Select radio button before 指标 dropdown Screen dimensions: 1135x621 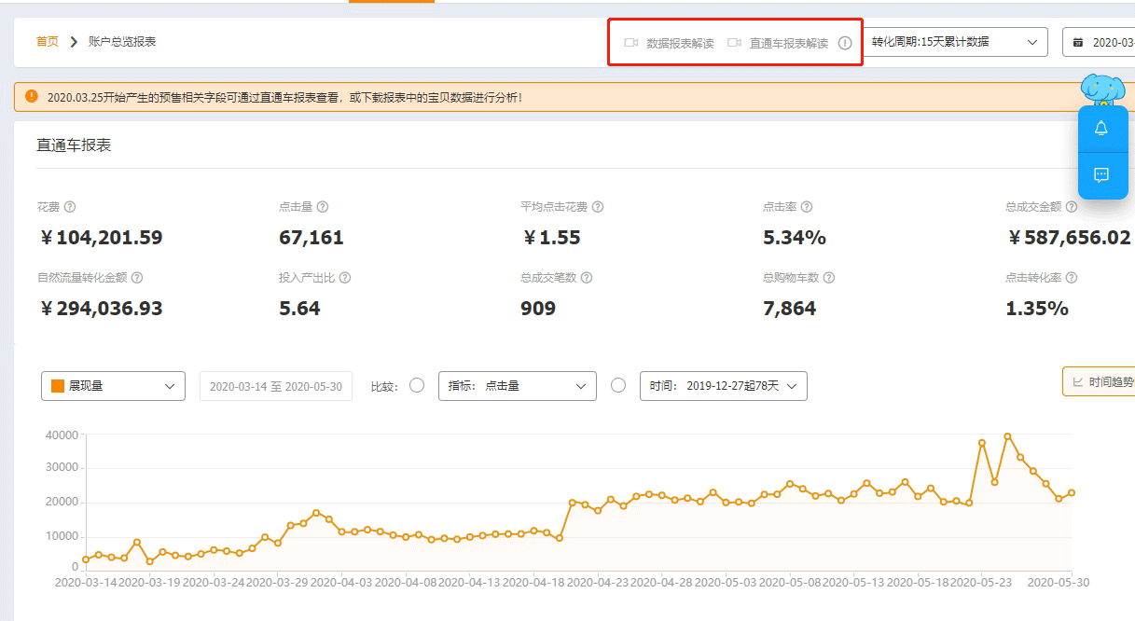(x=417, y=385)
